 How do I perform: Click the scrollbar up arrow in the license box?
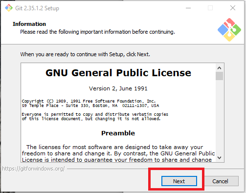coord(219,68)
